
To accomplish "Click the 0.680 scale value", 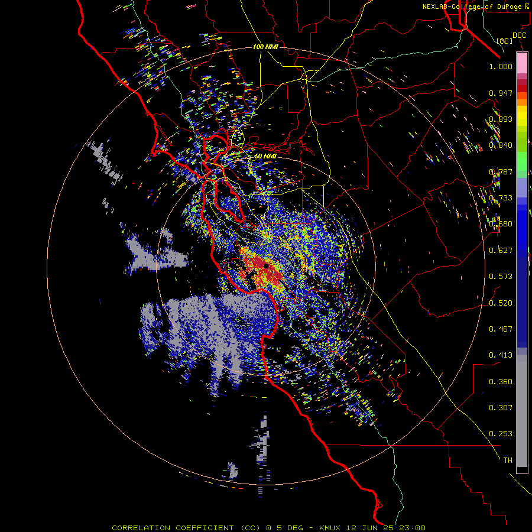I will pyautogui.click(x=501, y=224).
